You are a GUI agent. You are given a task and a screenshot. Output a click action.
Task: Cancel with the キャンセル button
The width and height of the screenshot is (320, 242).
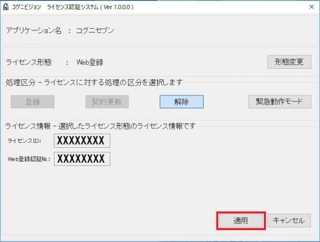tap(289, 221)
